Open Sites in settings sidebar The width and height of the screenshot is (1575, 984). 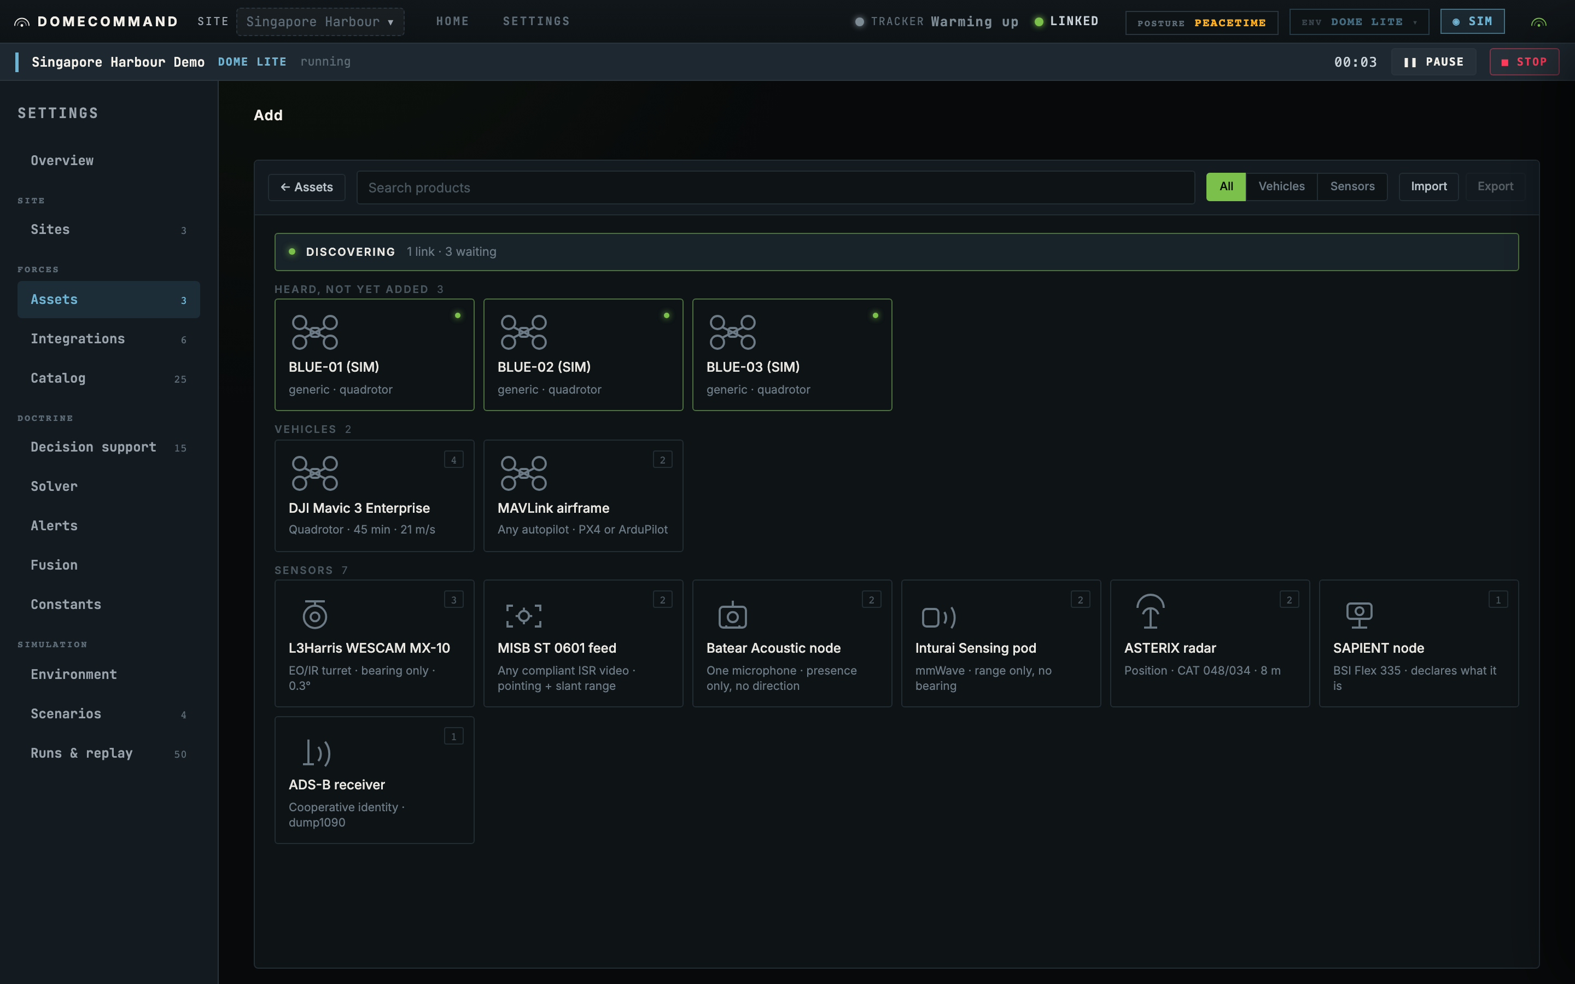click(x=109, y=230)
